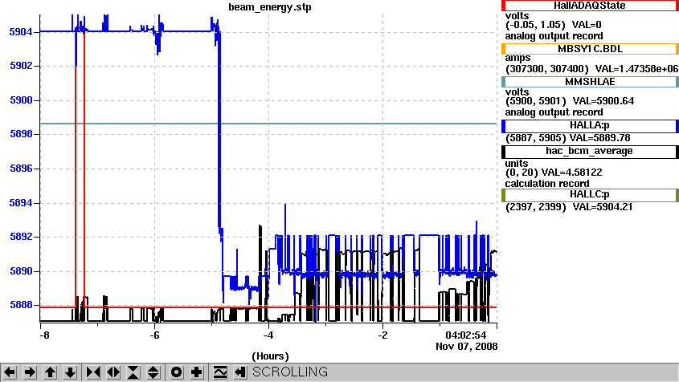Click the 04:02:54 timestamp
Viewport: 679px width, 382px height.
coord(466,335)
